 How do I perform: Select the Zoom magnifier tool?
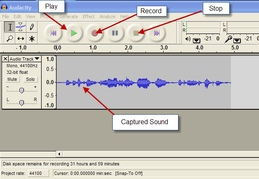10,38
